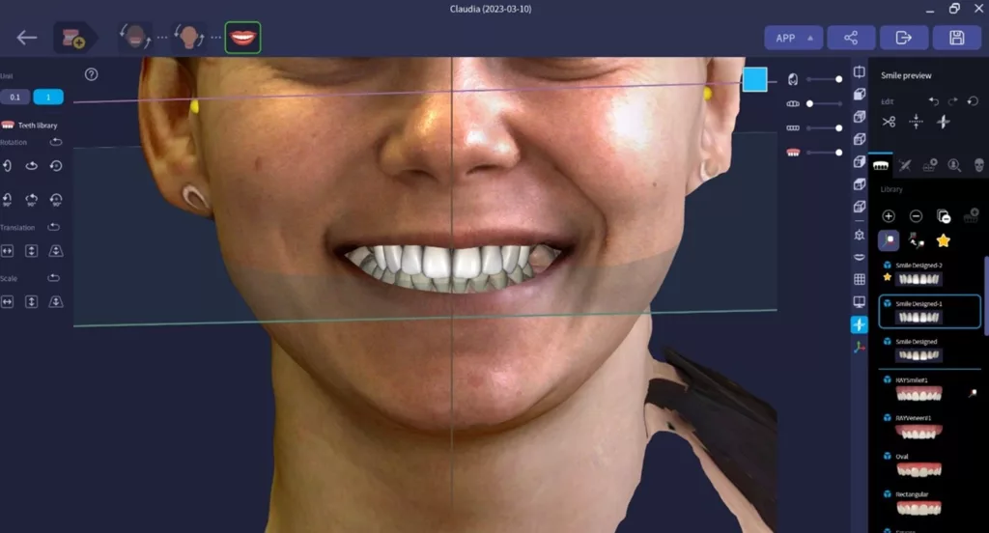Click the undo arrow in Edit
This screenshot has width=989, height=533.
coord(934,101)
